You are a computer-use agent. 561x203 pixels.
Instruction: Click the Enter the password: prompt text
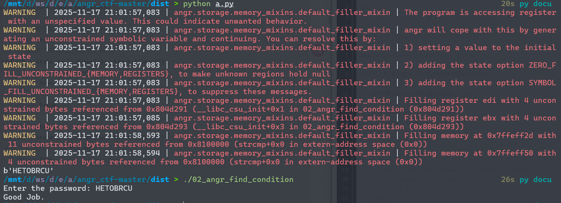(x=47, y=188)
